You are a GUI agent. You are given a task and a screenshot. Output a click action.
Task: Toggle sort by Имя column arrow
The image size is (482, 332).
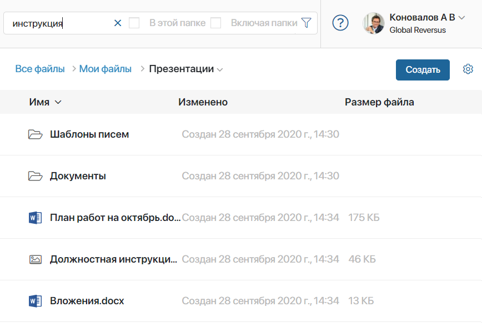pos(58,102)
